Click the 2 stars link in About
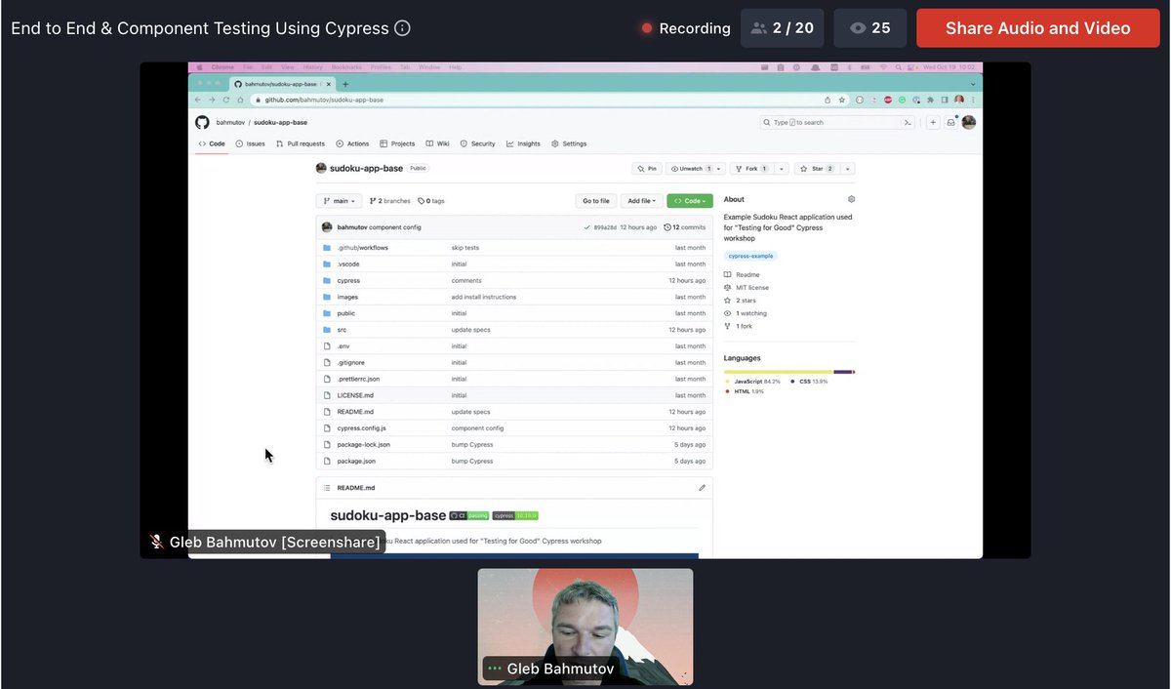The height and width of the screenshot is (689, 1171). [x=740, y=301]
